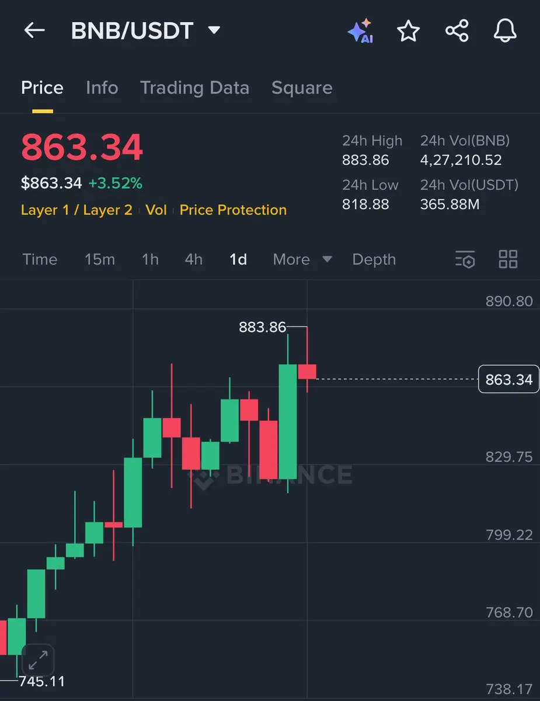Viewport: 540px width, 701px height.
Task: Switch to the Trading Data tab
Action: click(x=194, y=88)
